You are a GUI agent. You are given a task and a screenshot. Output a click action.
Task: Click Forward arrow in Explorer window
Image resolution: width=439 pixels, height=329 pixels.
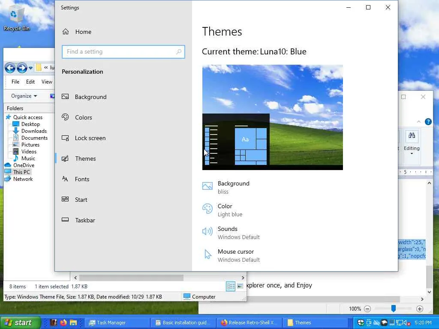pyautogui.click(x=22, y=68)
